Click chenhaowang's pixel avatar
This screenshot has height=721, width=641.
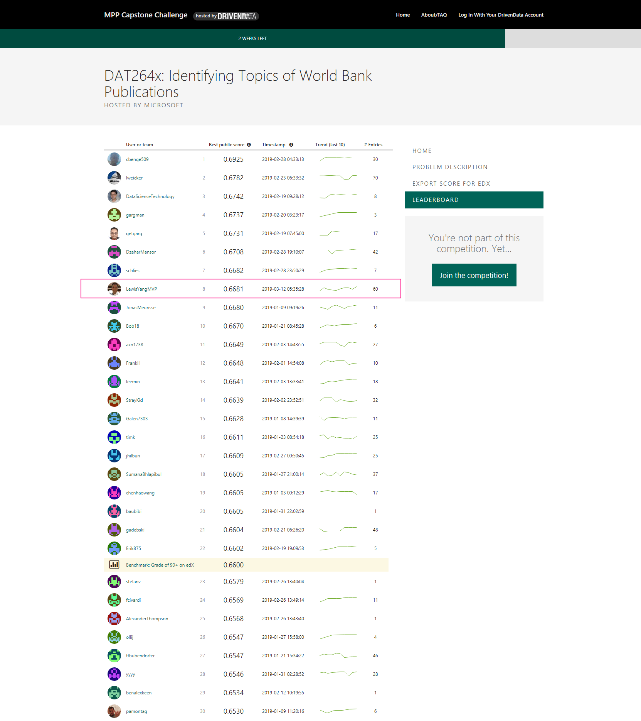tap(114, 493)
